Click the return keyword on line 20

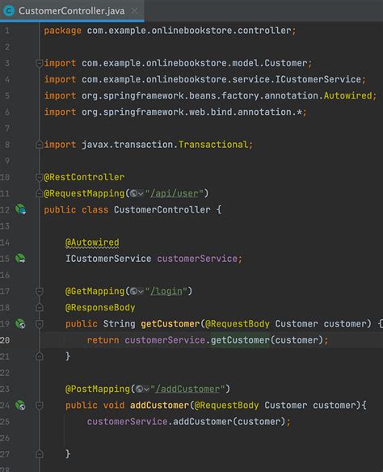(x=103, y=340)
